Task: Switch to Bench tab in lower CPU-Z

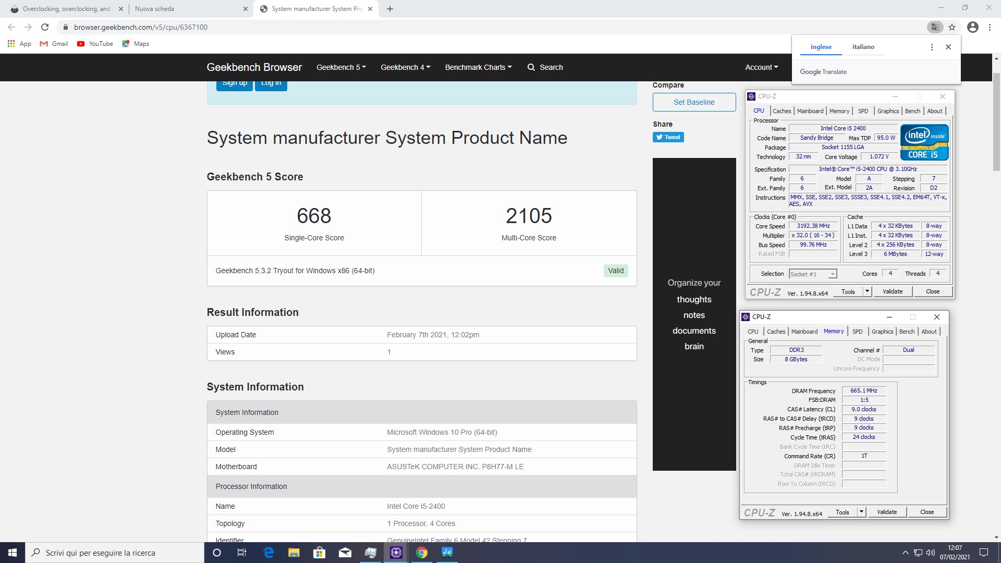Action: [x=907, y=332]
